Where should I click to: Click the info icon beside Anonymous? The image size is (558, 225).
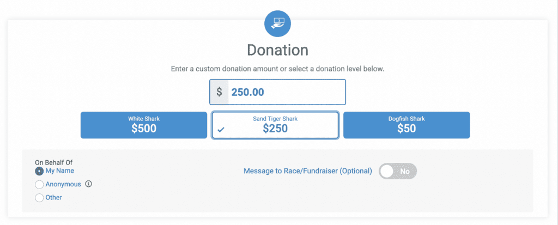pyautogui.click(x=89, y=184)
